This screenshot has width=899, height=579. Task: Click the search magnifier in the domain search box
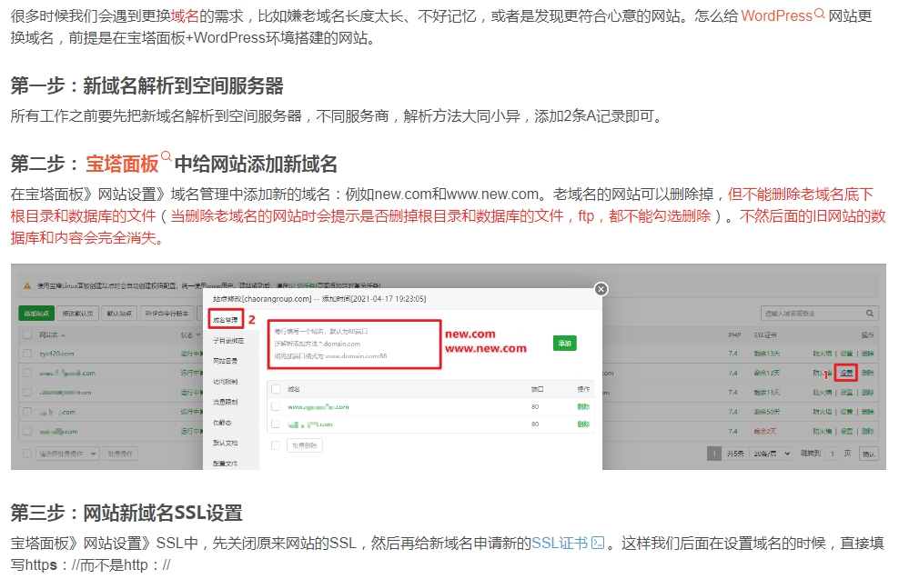pyautogui.click(x=869, y=314)
